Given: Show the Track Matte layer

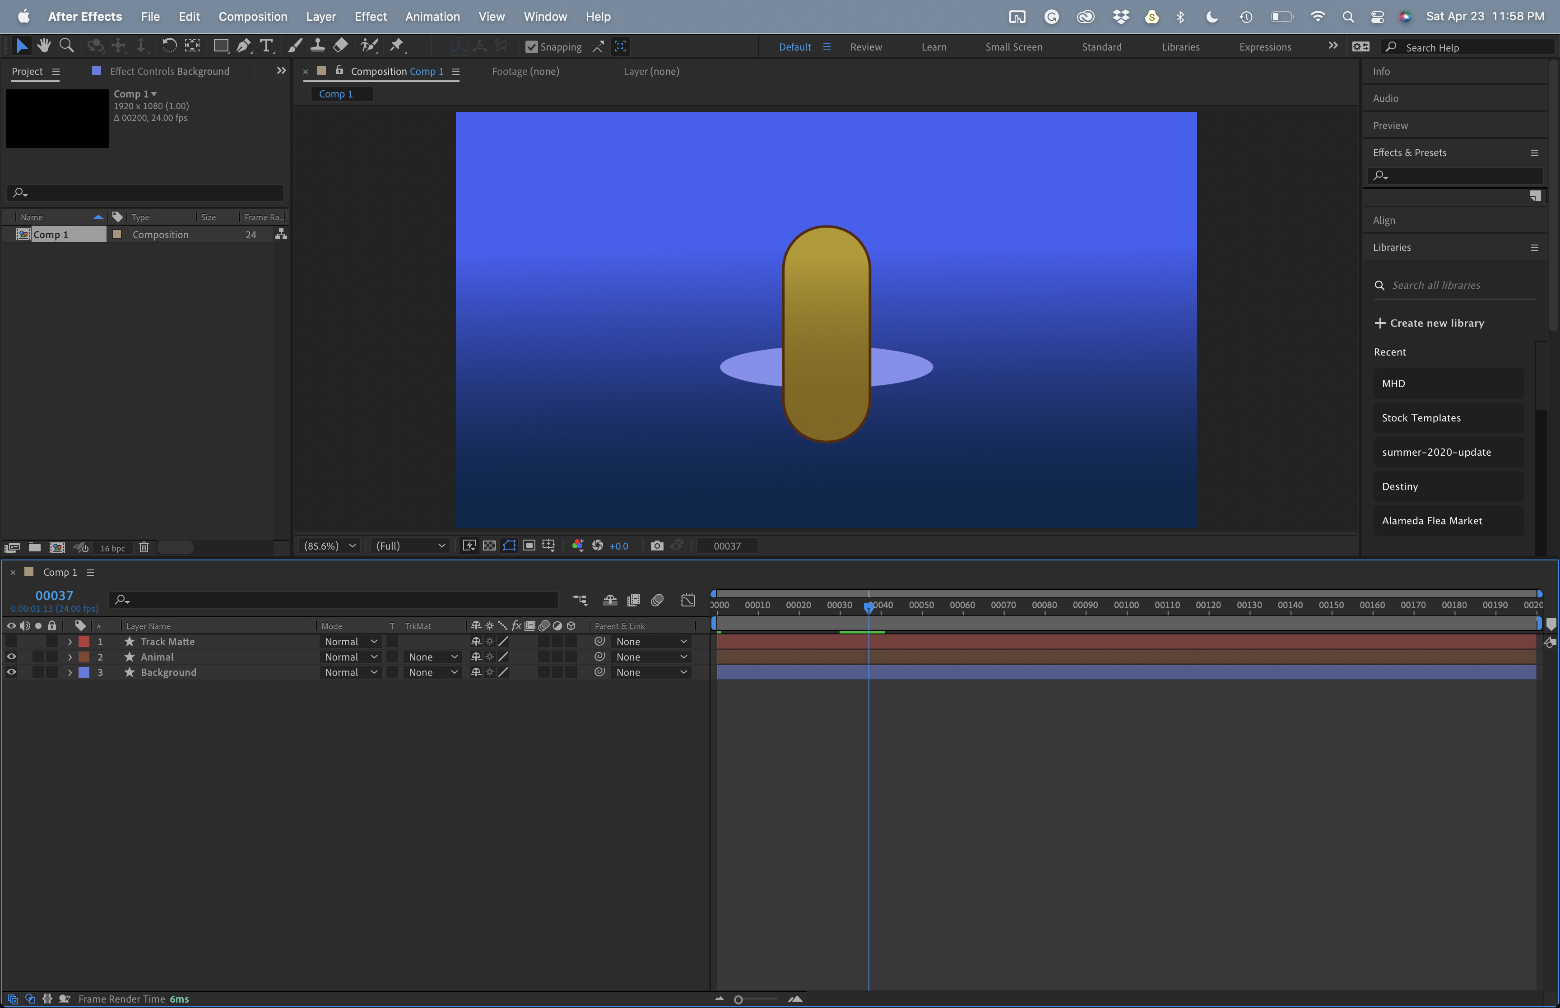Looking at the screenshot, I should (11, 642).
